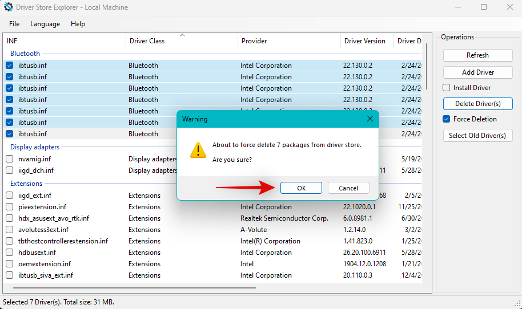Enable the Install Driver checkbox
522x309 pixels.
coord(447,88)
